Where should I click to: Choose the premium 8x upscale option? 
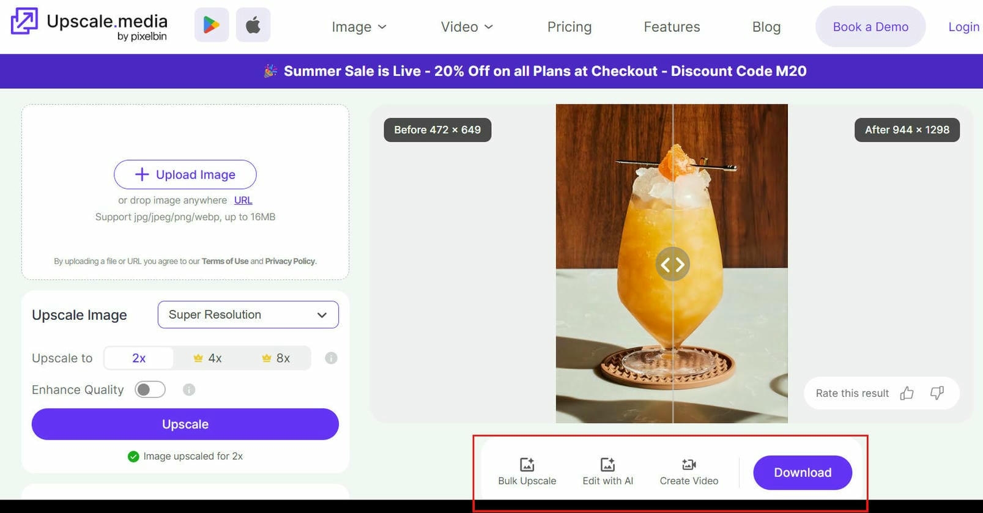click(x=276, y=358)
